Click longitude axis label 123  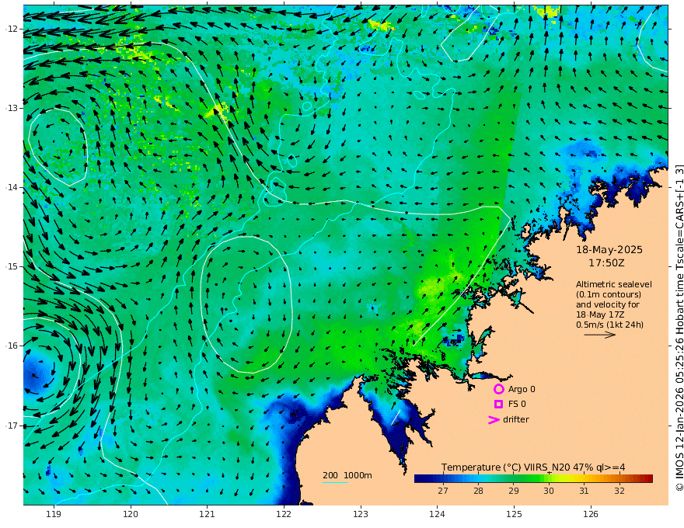[361, 514]
